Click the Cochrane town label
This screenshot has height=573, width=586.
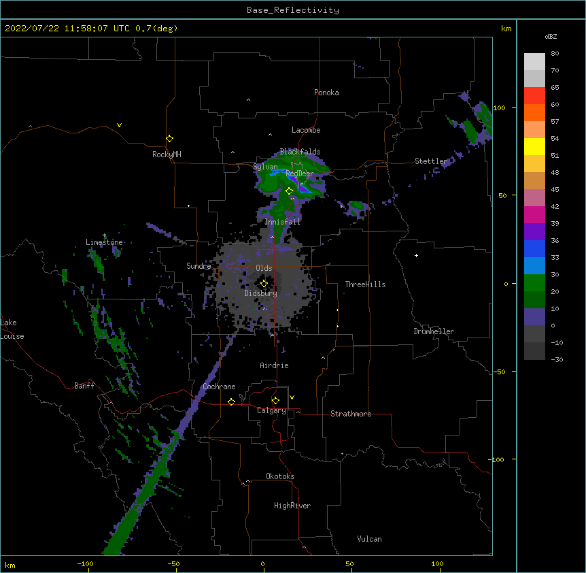pyautogui.click(x=219, y=387)
